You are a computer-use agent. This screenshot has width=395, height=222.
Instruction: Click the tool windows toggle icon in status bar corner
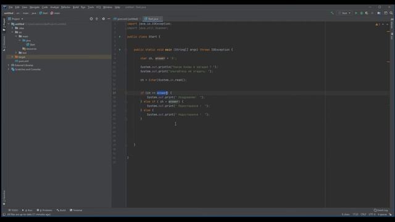[x=4, y=215]
